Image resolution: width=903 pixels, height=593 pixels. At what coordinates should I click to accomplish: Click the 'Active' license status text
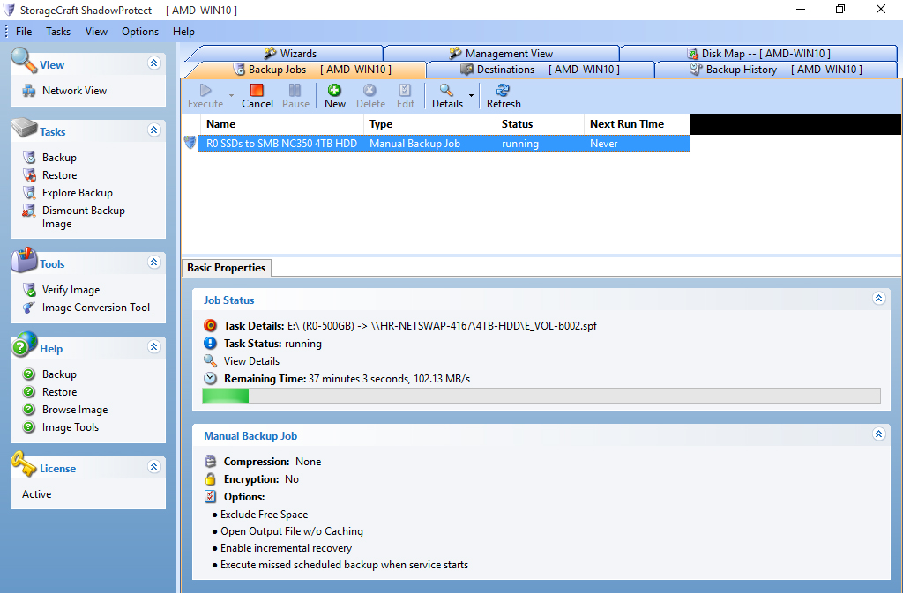coord(37,494)
